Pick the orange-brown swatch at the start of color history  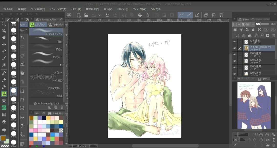pos(31,118)
